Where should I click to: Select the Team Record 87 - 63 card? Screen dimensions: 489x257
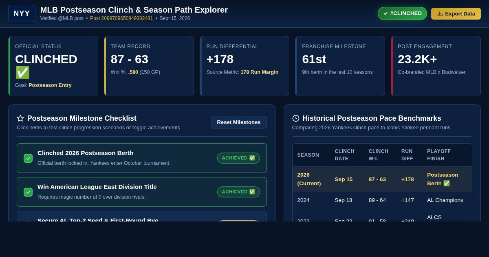coord(149,66)
